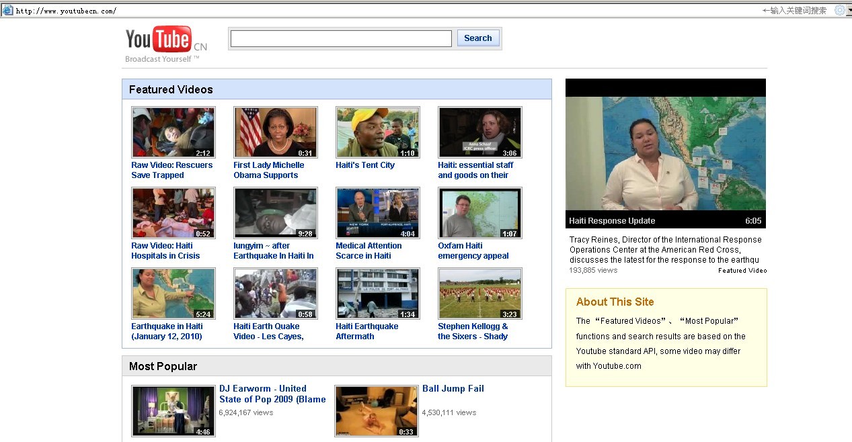
Task: Click the Oxfam Haiti emergency appeal link
Action: tap(473, 251)
